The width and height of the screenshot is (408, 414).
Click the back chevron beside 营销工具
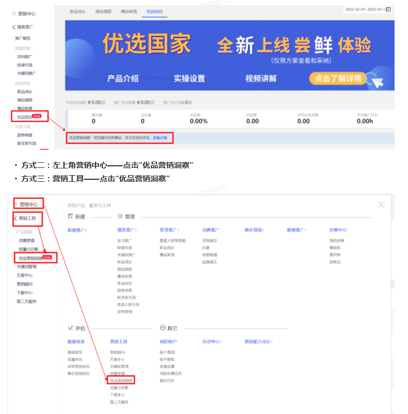point(16,219)
